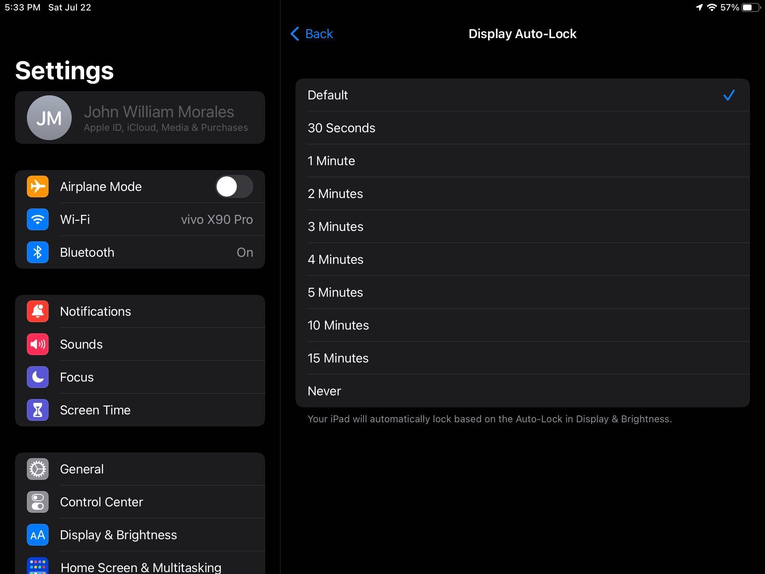
Task: Enable Airplane Mode with the switch
Action: (x=234, y=186)
